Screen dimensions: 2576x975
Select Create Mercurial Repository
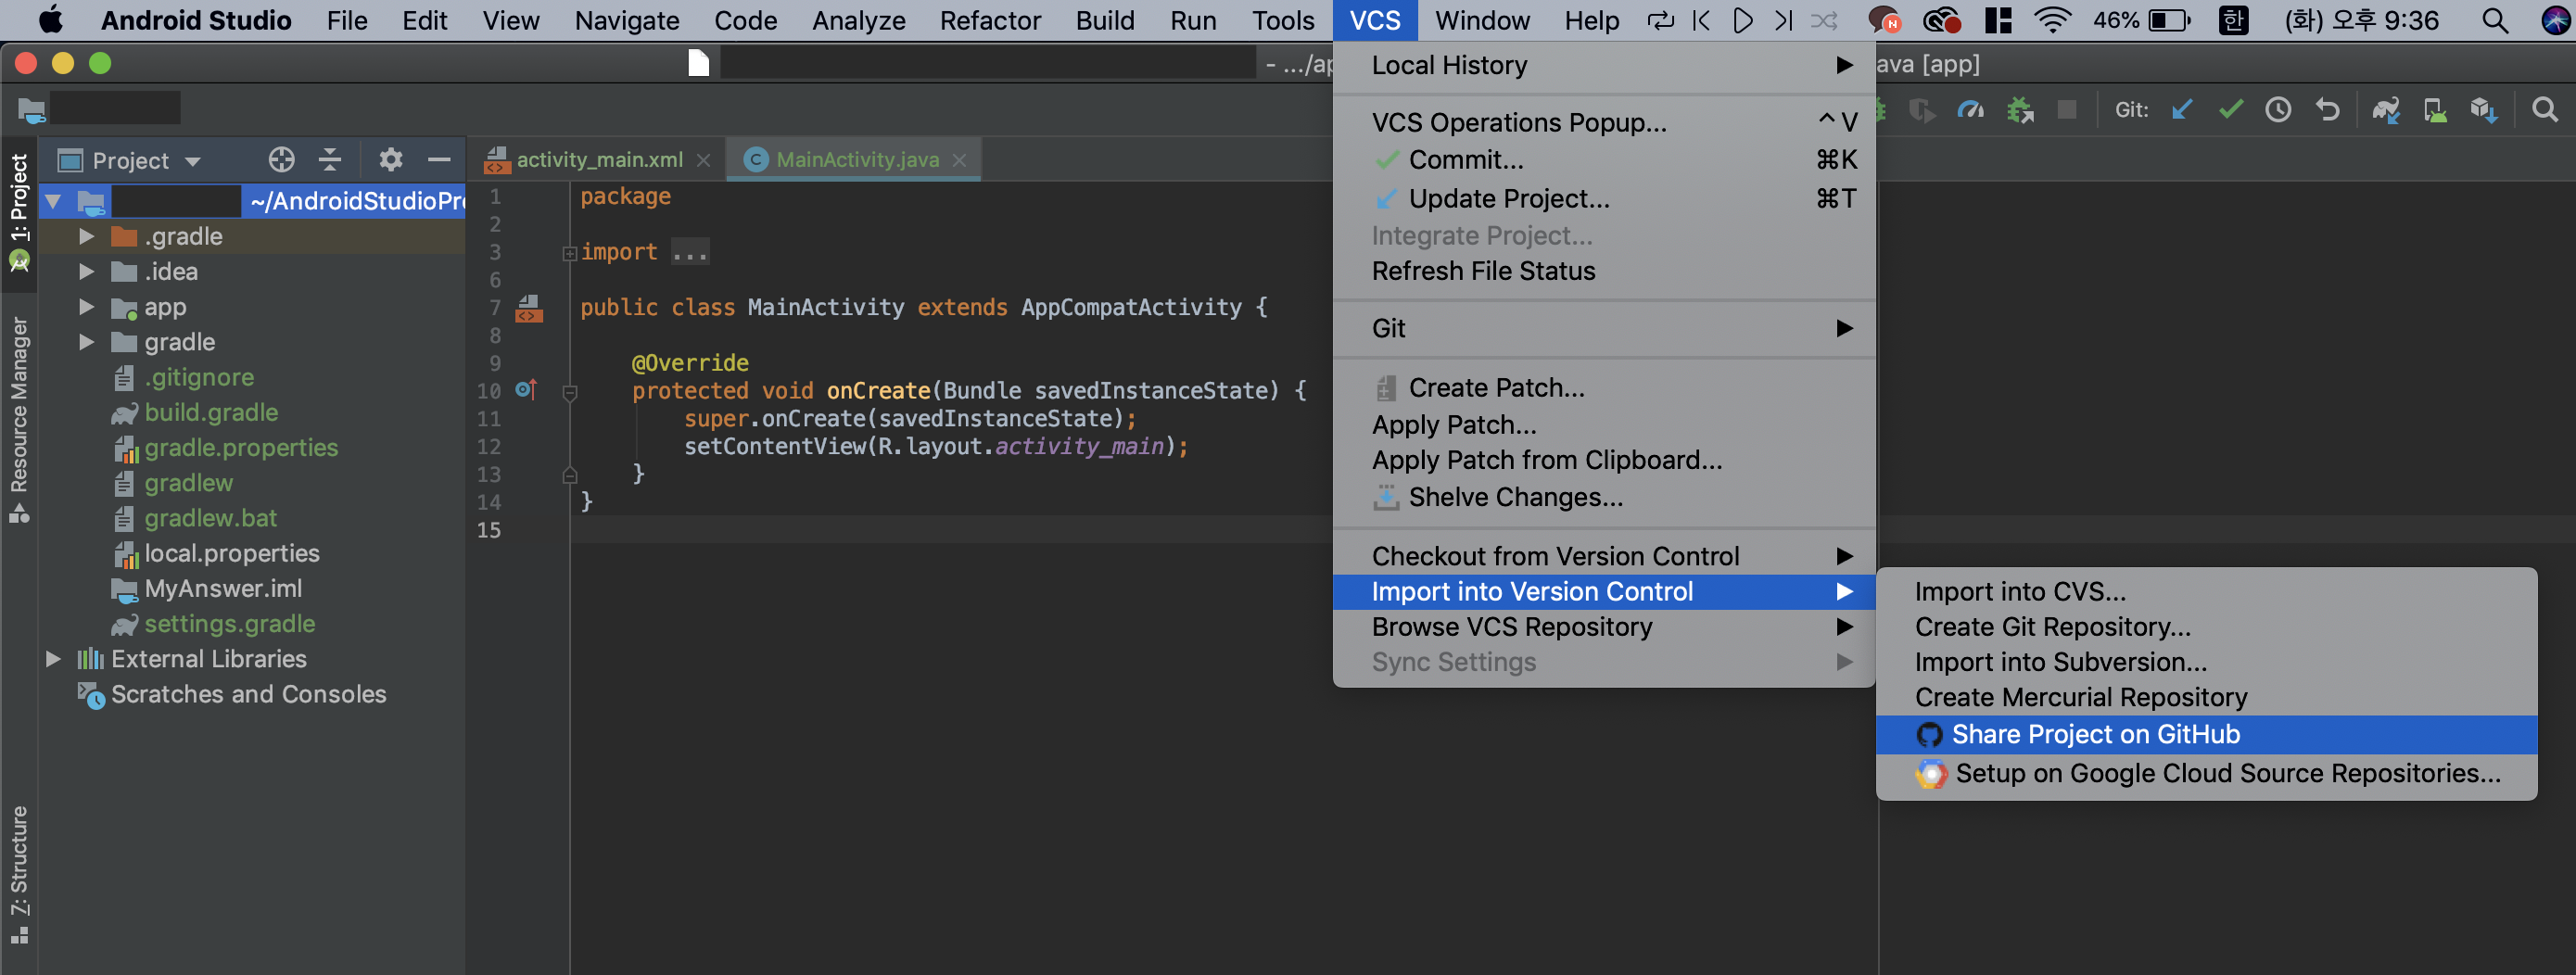[x=2206, y=697]
